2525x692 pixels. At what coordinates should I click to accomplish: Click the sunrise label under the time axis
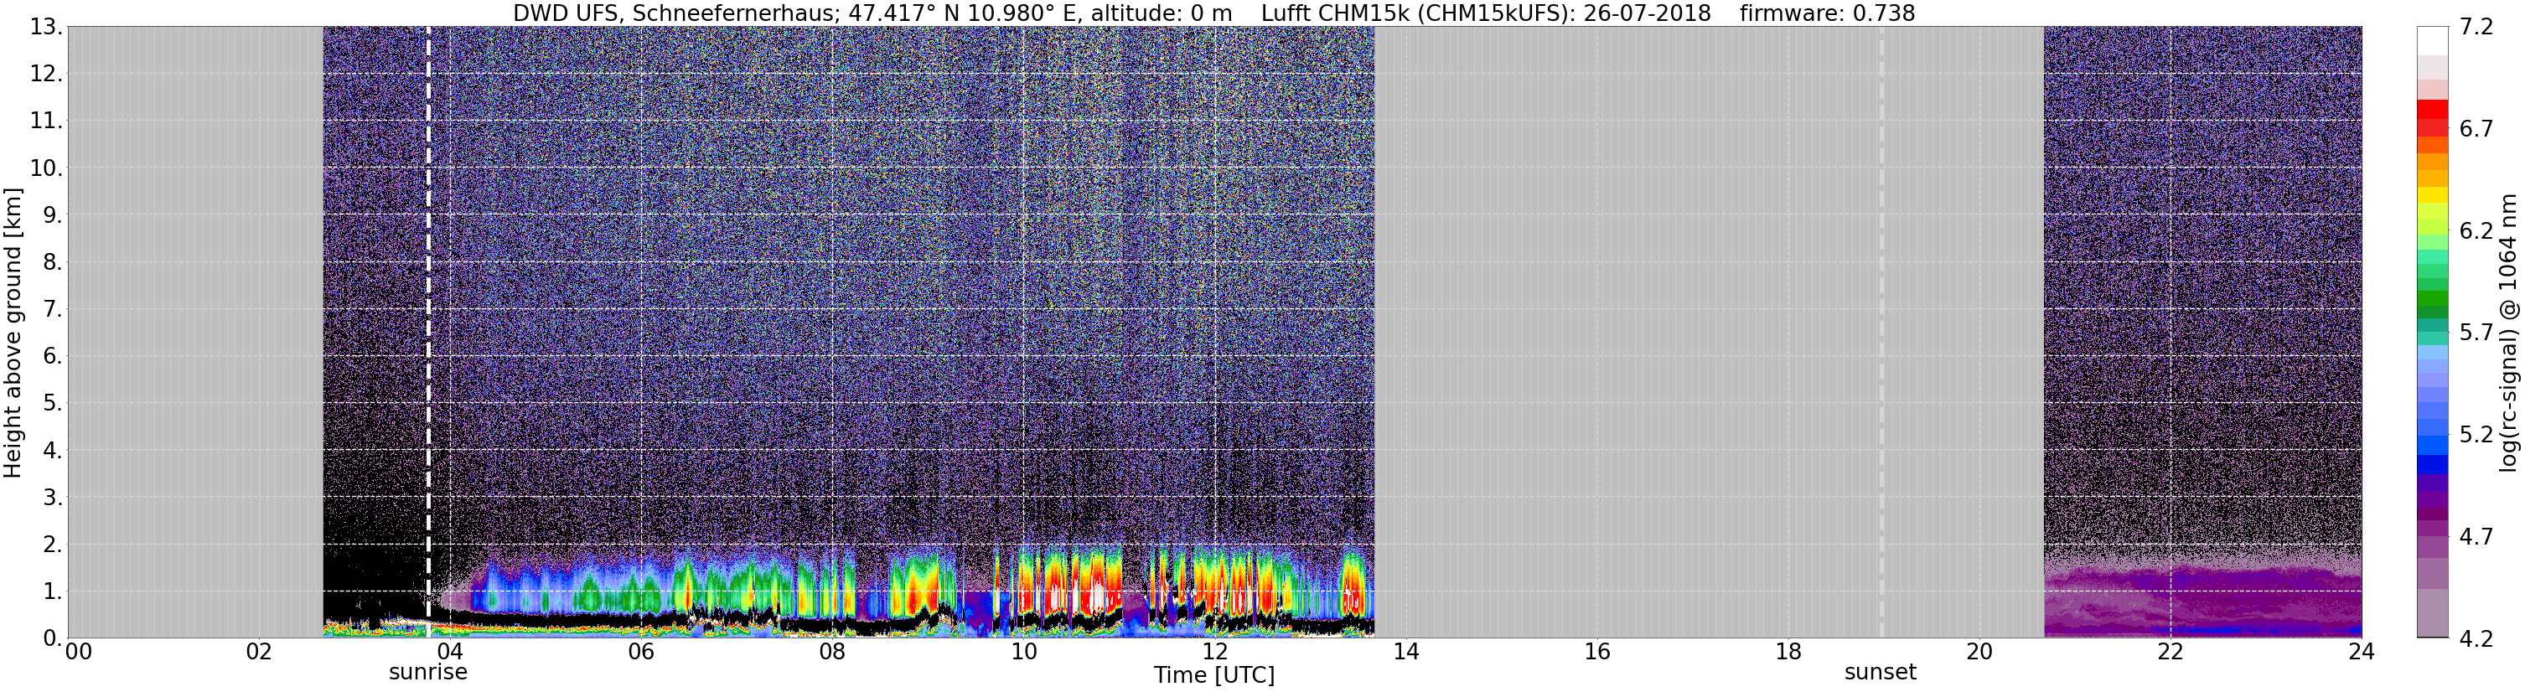tap(428, 673)
